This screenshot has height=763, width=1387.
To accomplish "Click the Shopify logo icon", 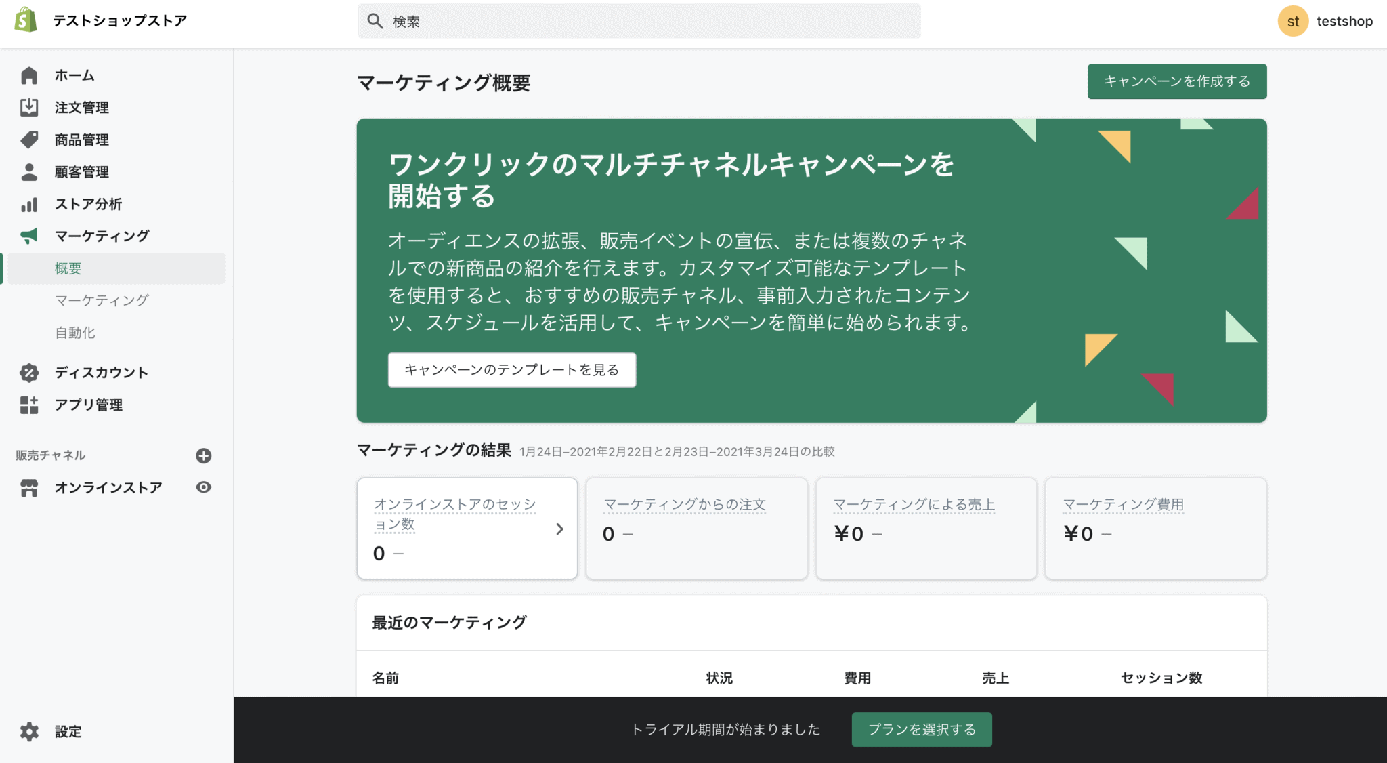I will point(24,20).
